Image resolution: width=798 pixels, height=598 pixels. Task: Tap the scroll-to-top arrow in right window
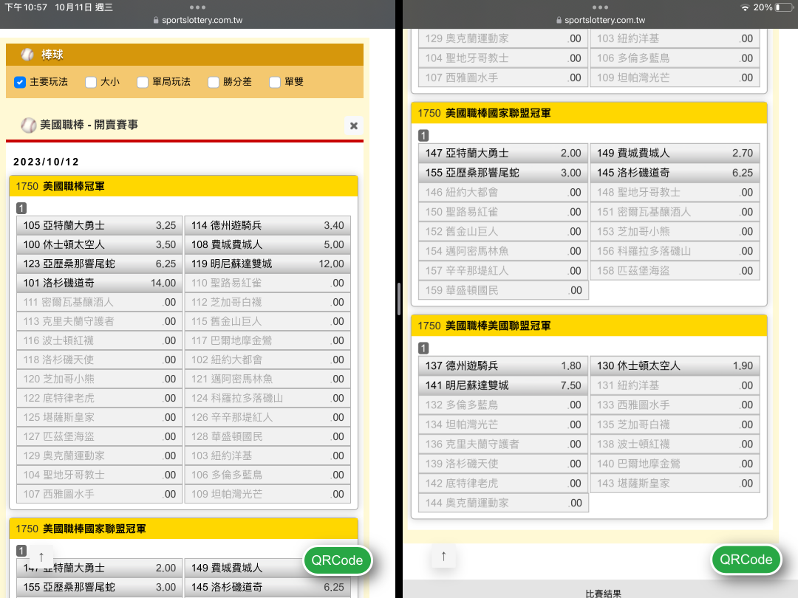point(444,556)
